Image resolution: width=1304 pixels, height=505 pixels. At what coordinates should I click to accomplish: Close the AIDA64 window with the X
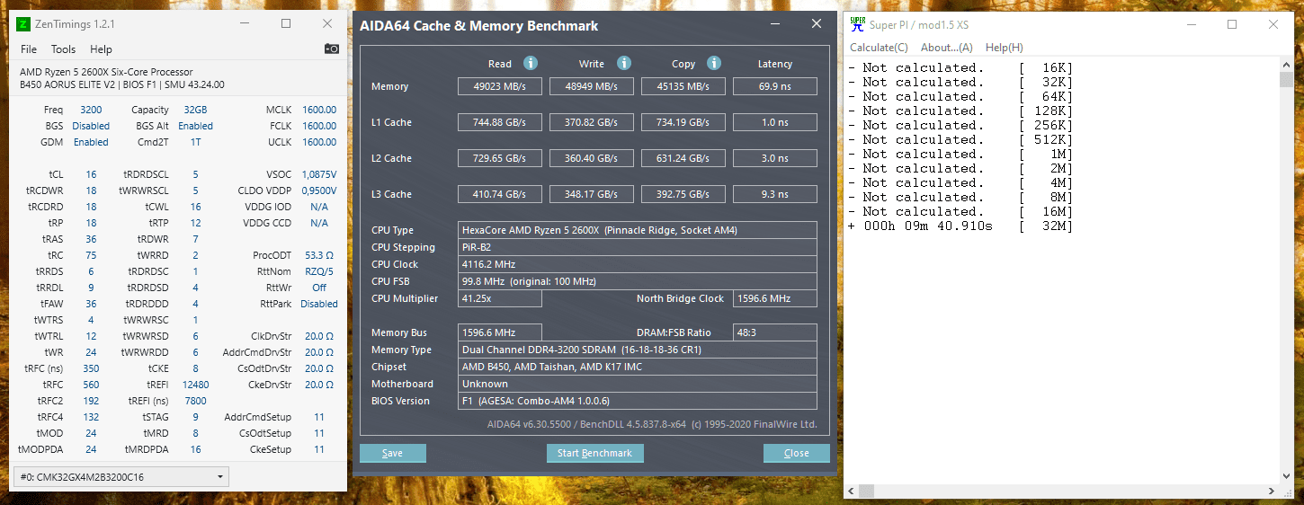817,24
